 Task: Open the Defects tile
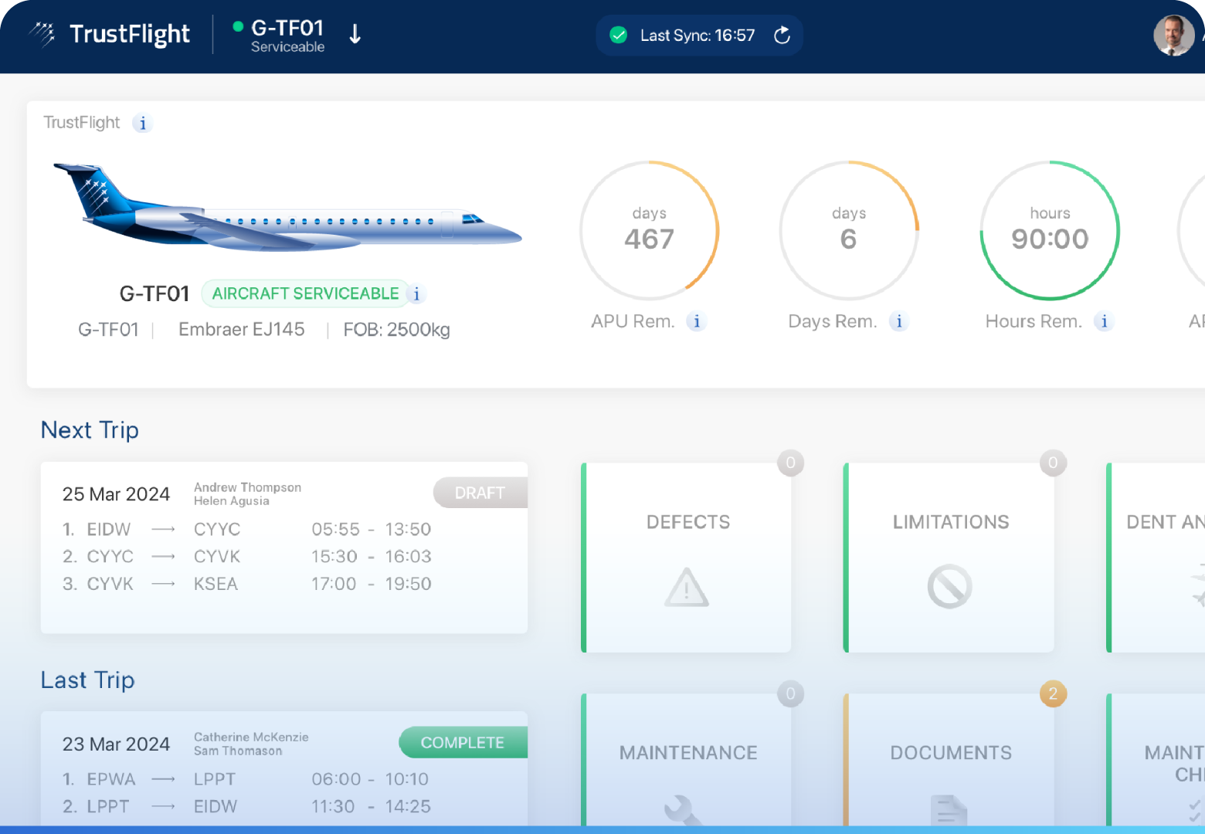tap(687, 558)
